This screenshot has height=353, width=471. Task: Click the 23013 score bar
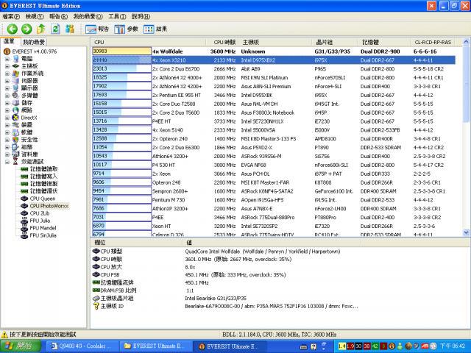pyautogui.click(x=121, y=68)
